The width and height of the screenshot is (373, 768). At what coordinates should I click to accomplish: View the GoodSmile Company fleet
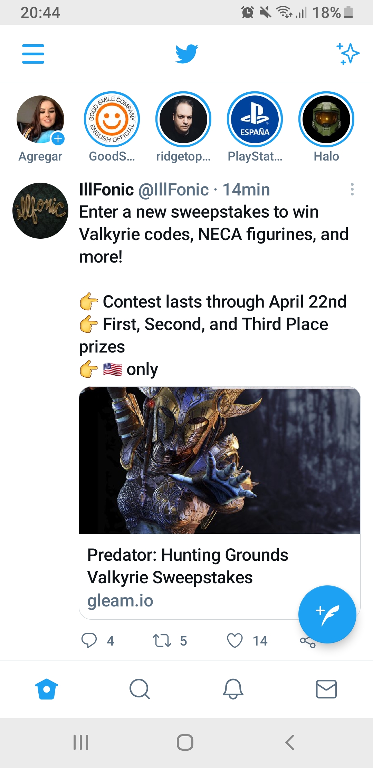[112, 120]
